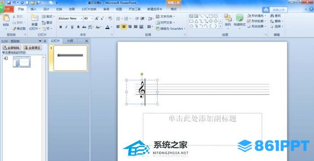Viewport: 314px width, 161px height.
Task: Toggle italic text formatting
Action: click(x=66, y=27)
